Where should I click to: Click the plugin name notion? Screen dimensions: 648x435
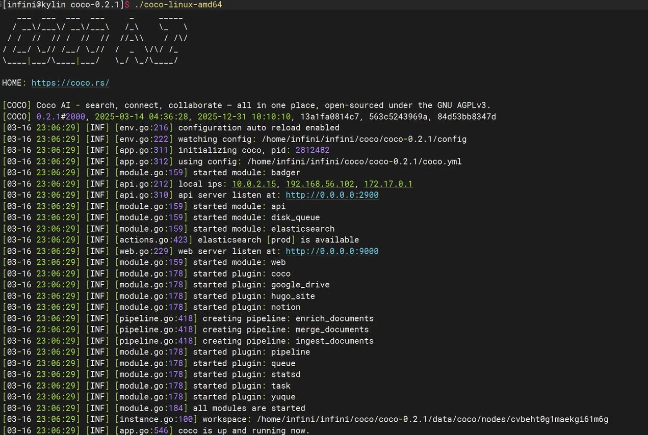(x=286, y=307)
